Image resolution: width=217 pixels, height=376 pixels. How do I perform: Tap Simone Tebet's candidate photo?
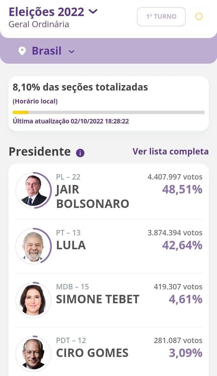click(33, 300)
